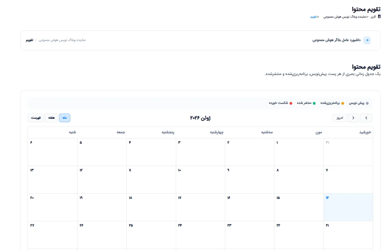
Task: Switch to هفته week view
Action: pos(52,118)
